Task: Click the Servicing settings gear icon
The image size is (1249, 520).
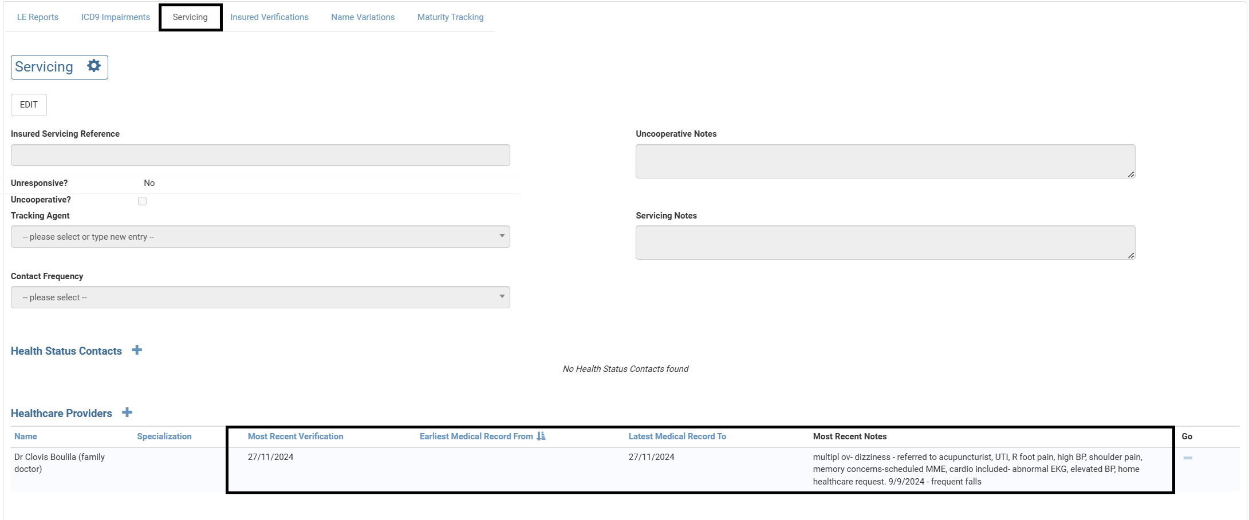Action: pos(94,66)
